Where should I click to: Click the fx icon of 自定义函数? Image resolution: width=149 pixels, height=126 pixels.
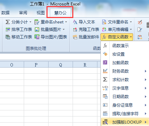click(104, 37)
